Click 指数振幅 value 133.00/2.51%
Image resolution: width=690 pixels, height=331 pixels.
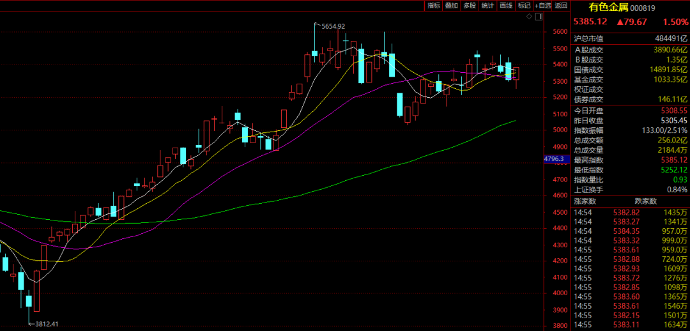coord(664,131)
